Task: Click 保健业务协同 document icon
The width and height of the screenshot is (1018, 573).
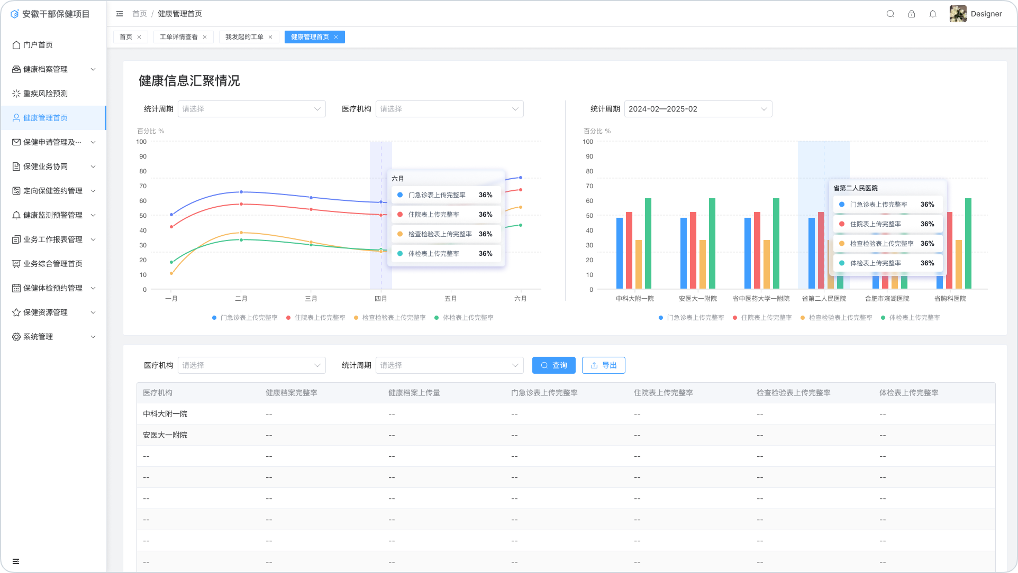Action: tap(16, 167)
